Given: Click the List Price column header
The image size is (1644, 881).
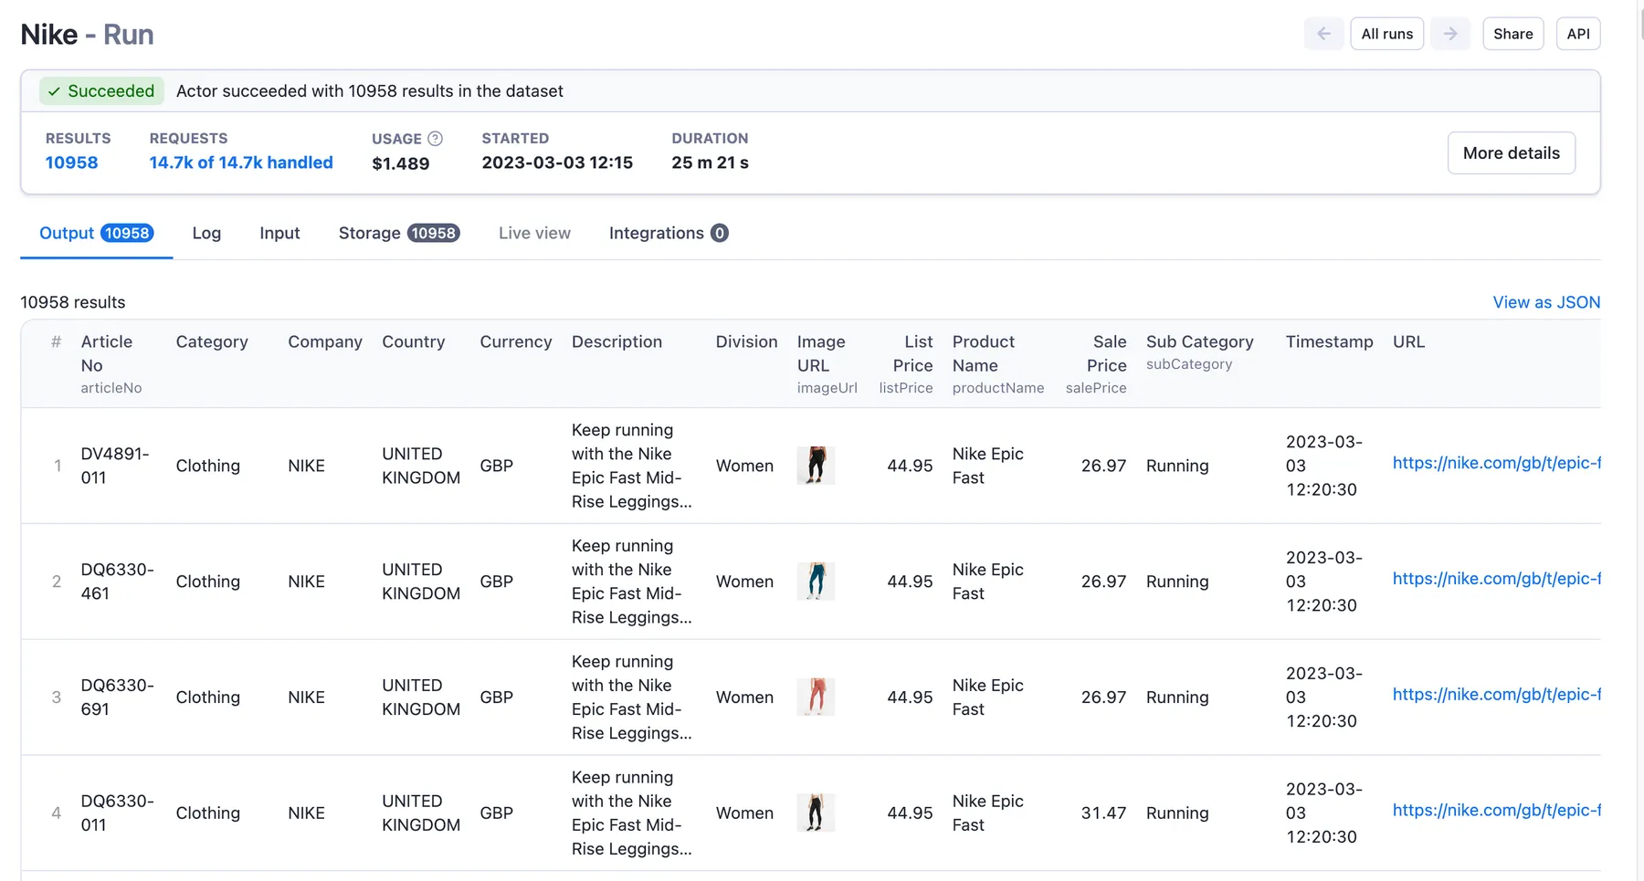Looking at the screenshot, I should [x=906, y=364].
